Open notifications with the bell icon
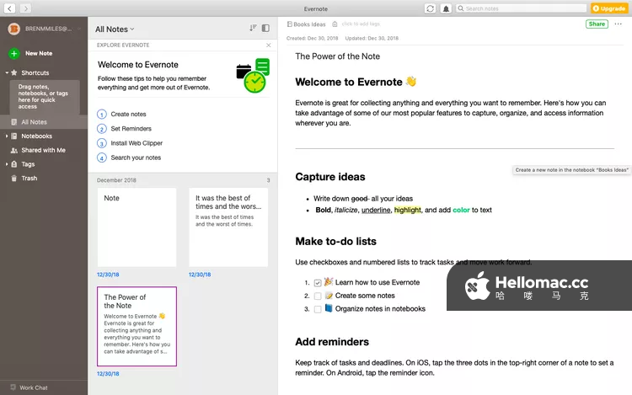 (x=446, y=8)
